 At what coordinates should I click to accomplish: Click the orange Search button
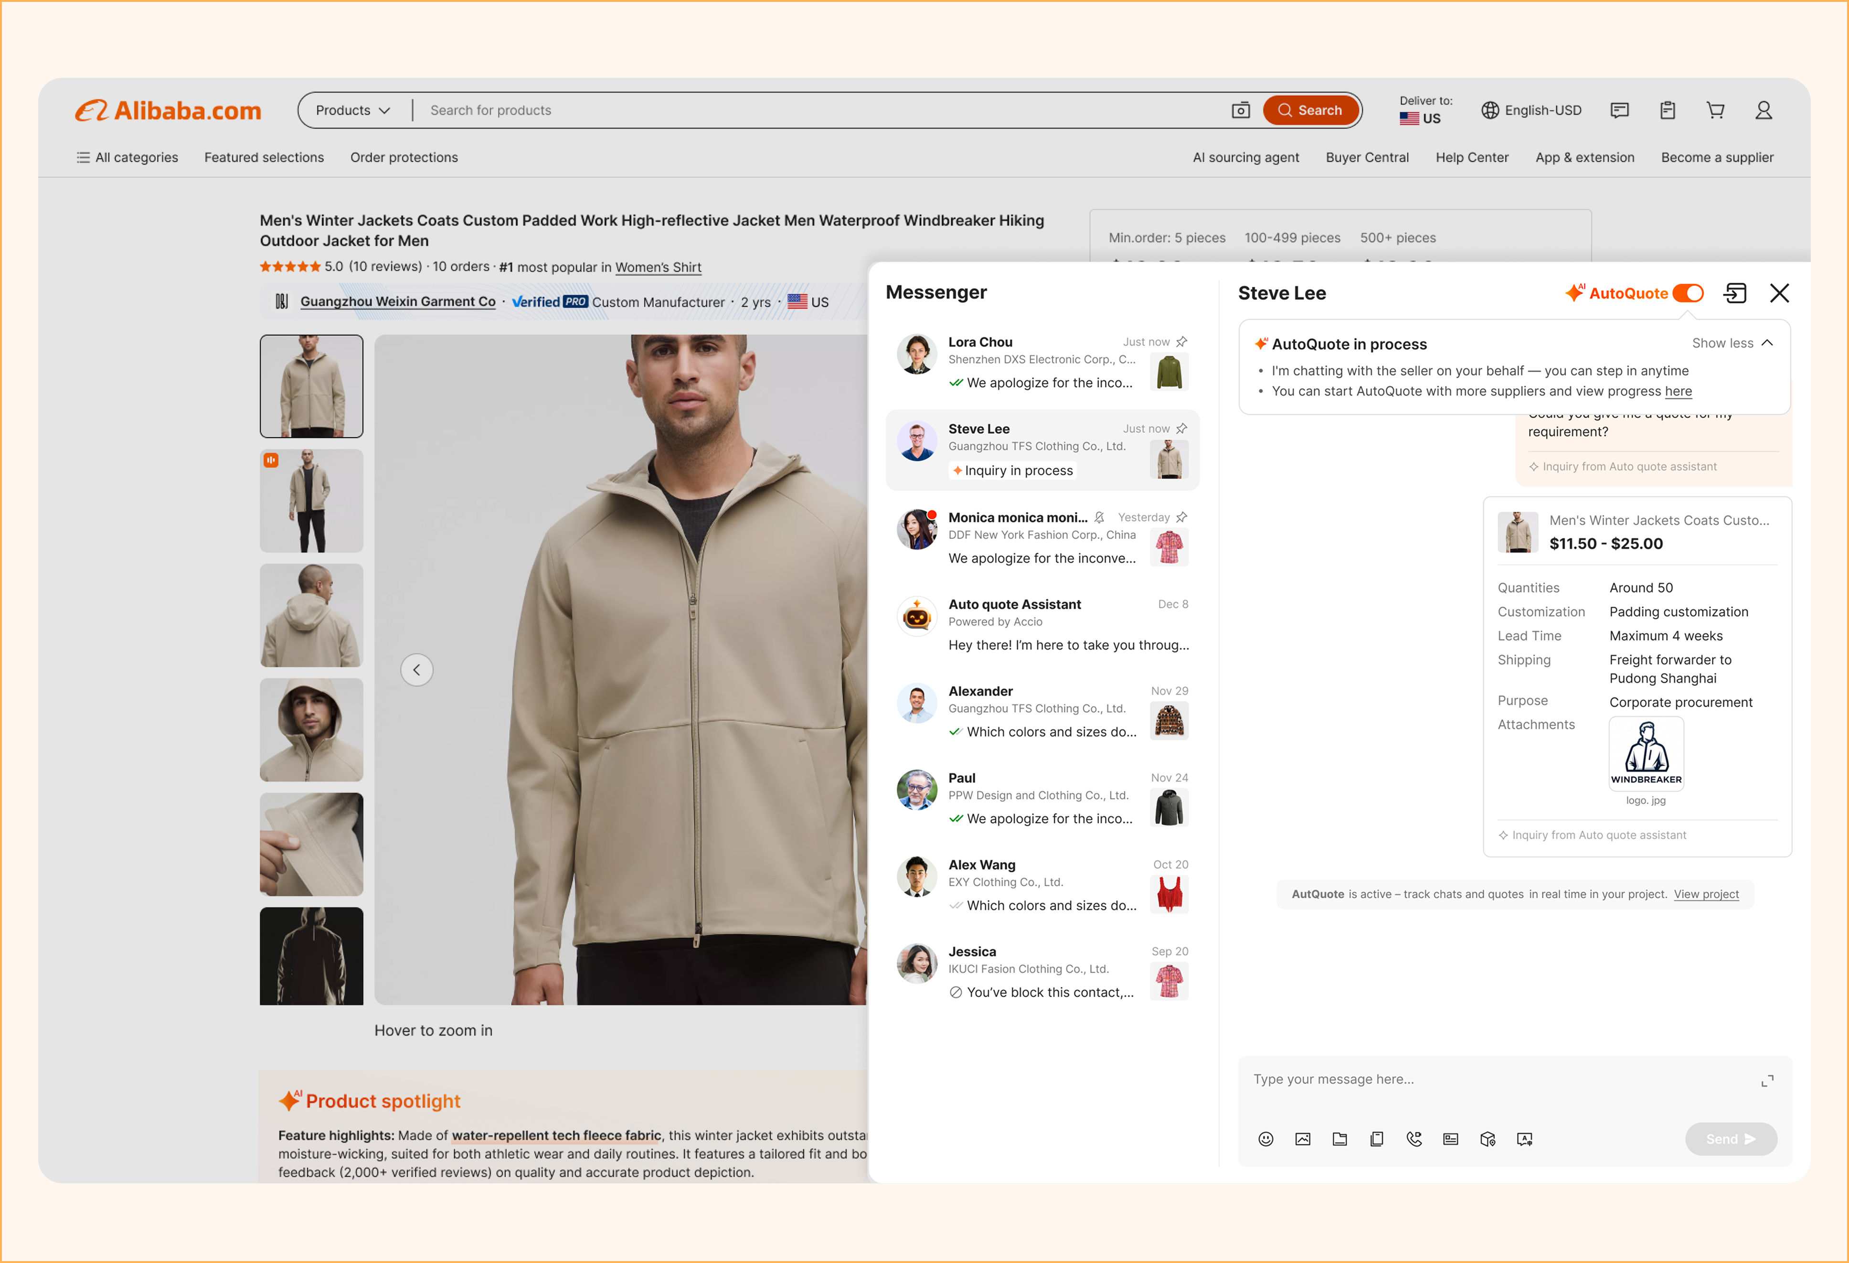1310,110
